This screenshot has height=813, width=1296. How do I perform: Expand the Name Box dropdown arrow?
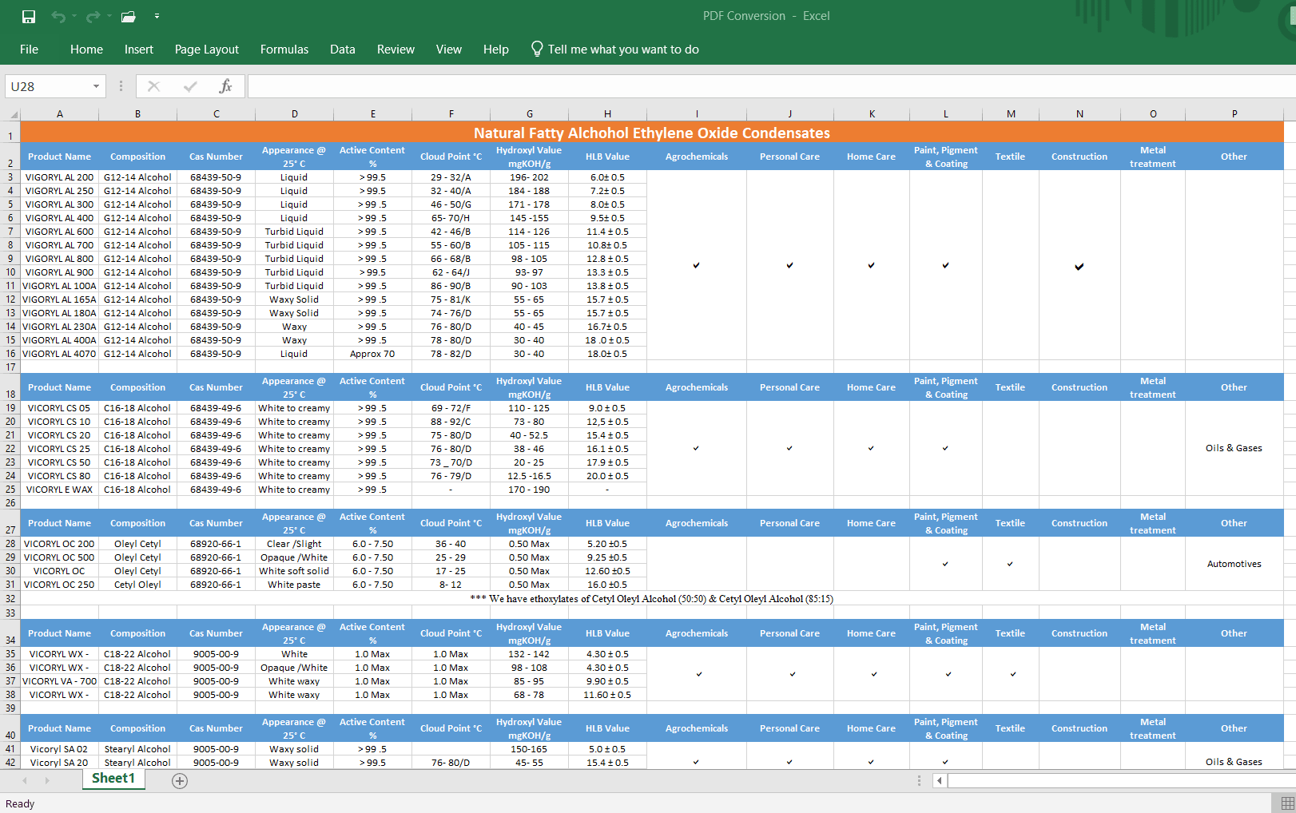click(97, 86)
